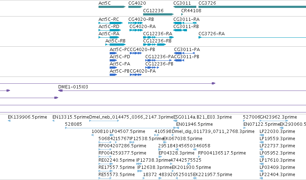Screen dimensions: 306x180
Task: Click the DME1-015I03 clone label
Action: [x=73, y=87]
